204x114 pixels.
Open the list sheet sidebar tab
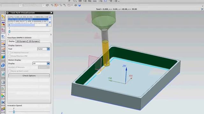tap(3, 89)
